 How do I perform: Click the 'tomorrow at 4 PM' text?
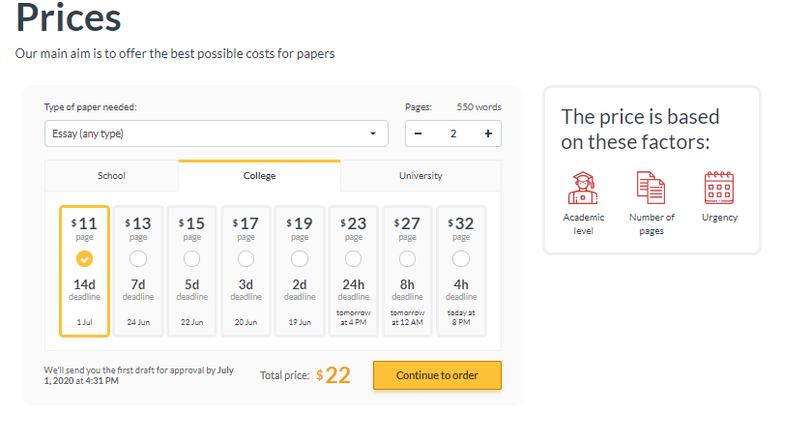[x=353, y=317]
